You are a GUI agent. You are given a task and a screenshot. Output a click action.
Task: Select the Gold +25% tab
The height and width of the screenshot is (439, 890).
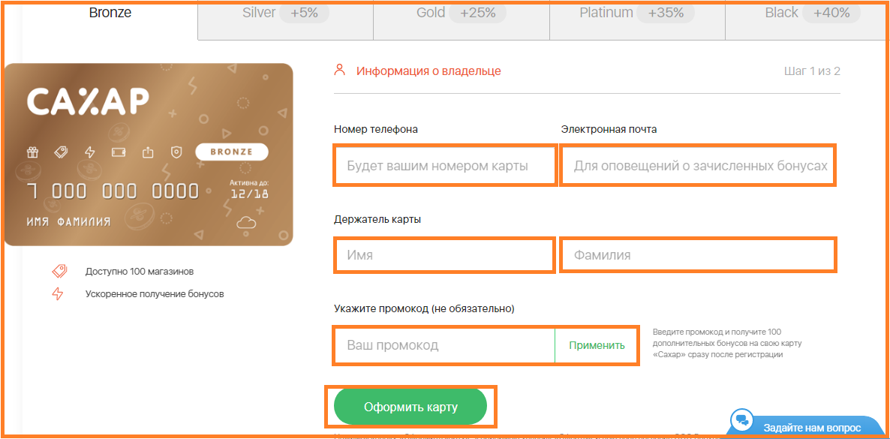(x=461, y=14)
